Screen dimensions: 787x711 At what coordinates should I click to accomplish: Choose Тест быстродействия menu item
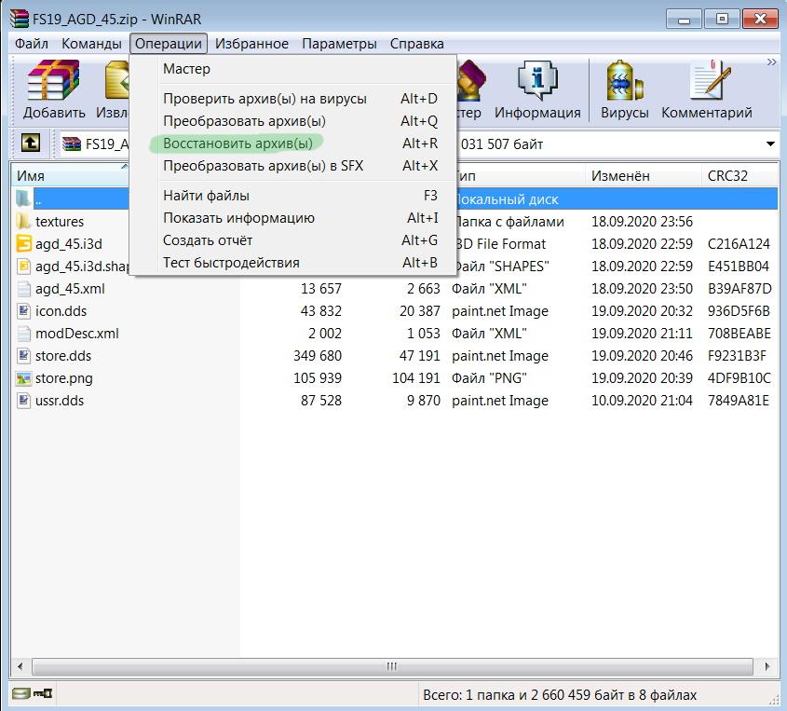click(x=231, y=263)
